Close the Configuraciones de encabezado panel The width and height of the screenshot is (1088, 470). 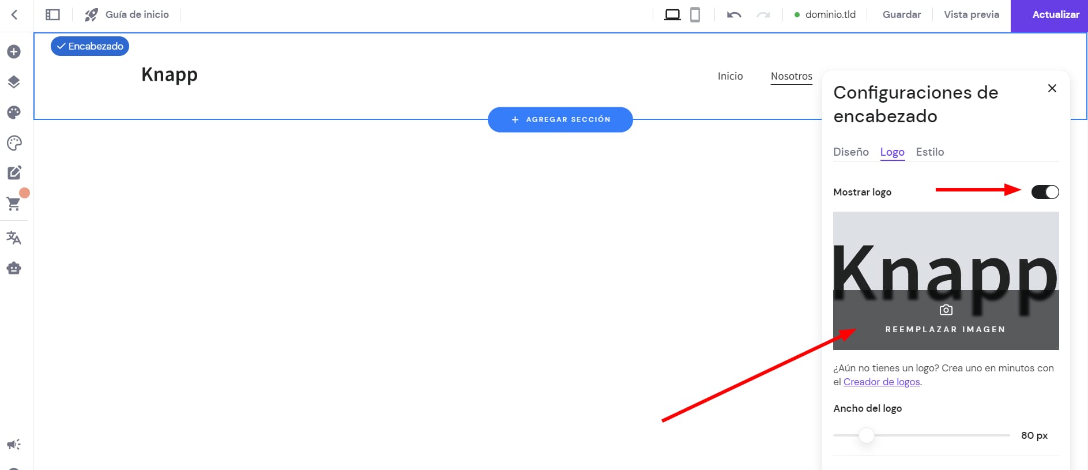point(1052,88)
